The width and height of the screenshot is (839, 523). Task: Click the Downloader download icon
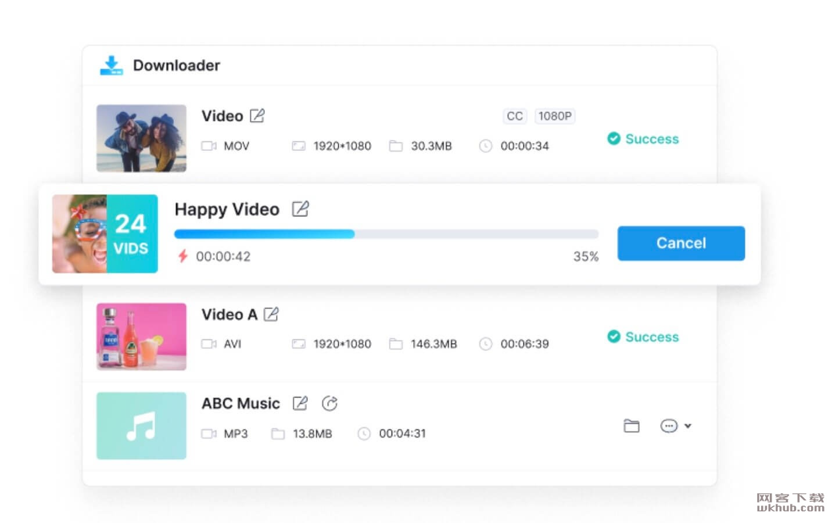112,66
